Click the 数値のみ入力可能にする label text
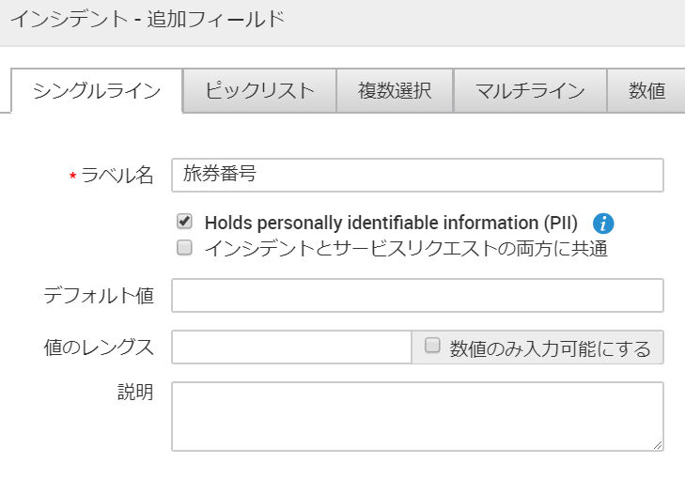The height and width of the screenshot is (479, 685). [x=551, y=348]
